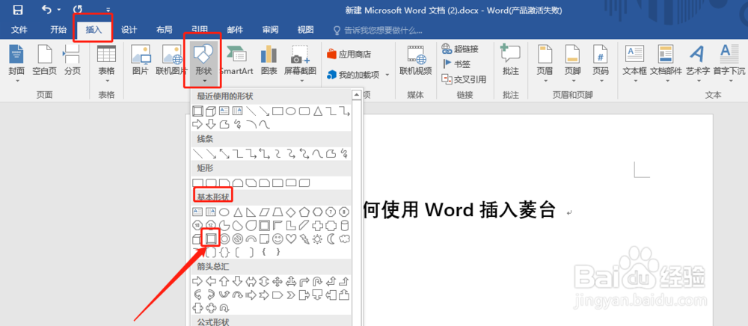Select the U-Turn Arrow in 箭头总汇
748x326 pixels.
(317, 281)
